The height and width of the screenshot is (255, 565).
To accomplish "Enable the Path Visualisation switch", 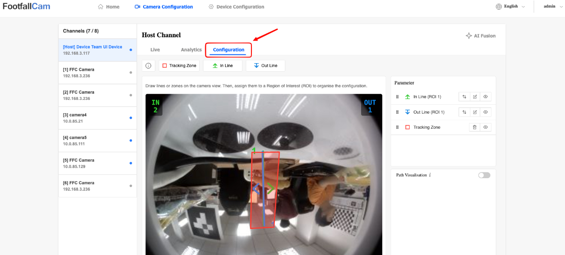I will point(484,175).
